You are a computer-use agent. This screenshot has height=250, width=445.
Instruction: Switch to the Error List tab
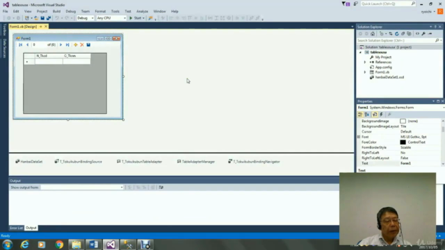(16, 228)
